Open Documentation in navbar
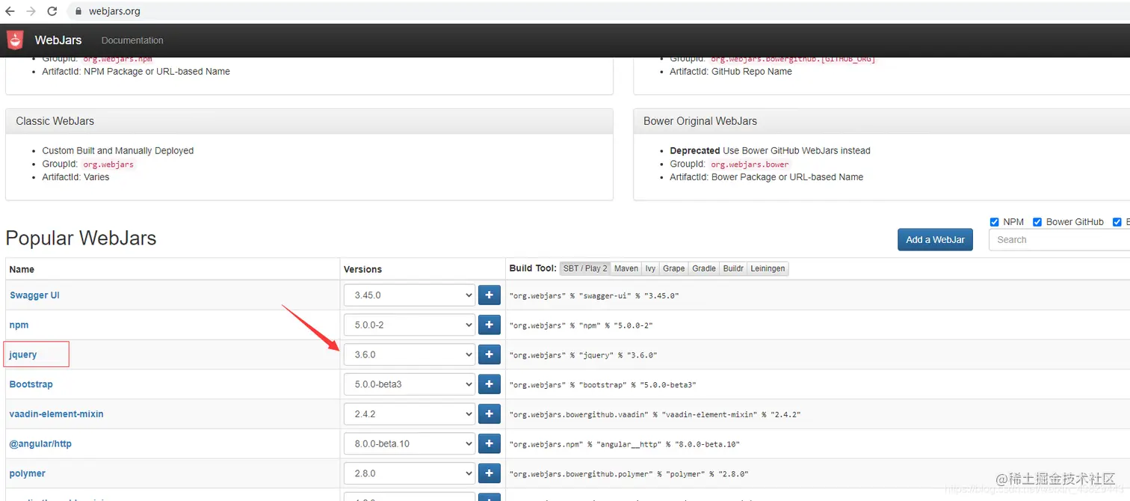 coord(132,40)
